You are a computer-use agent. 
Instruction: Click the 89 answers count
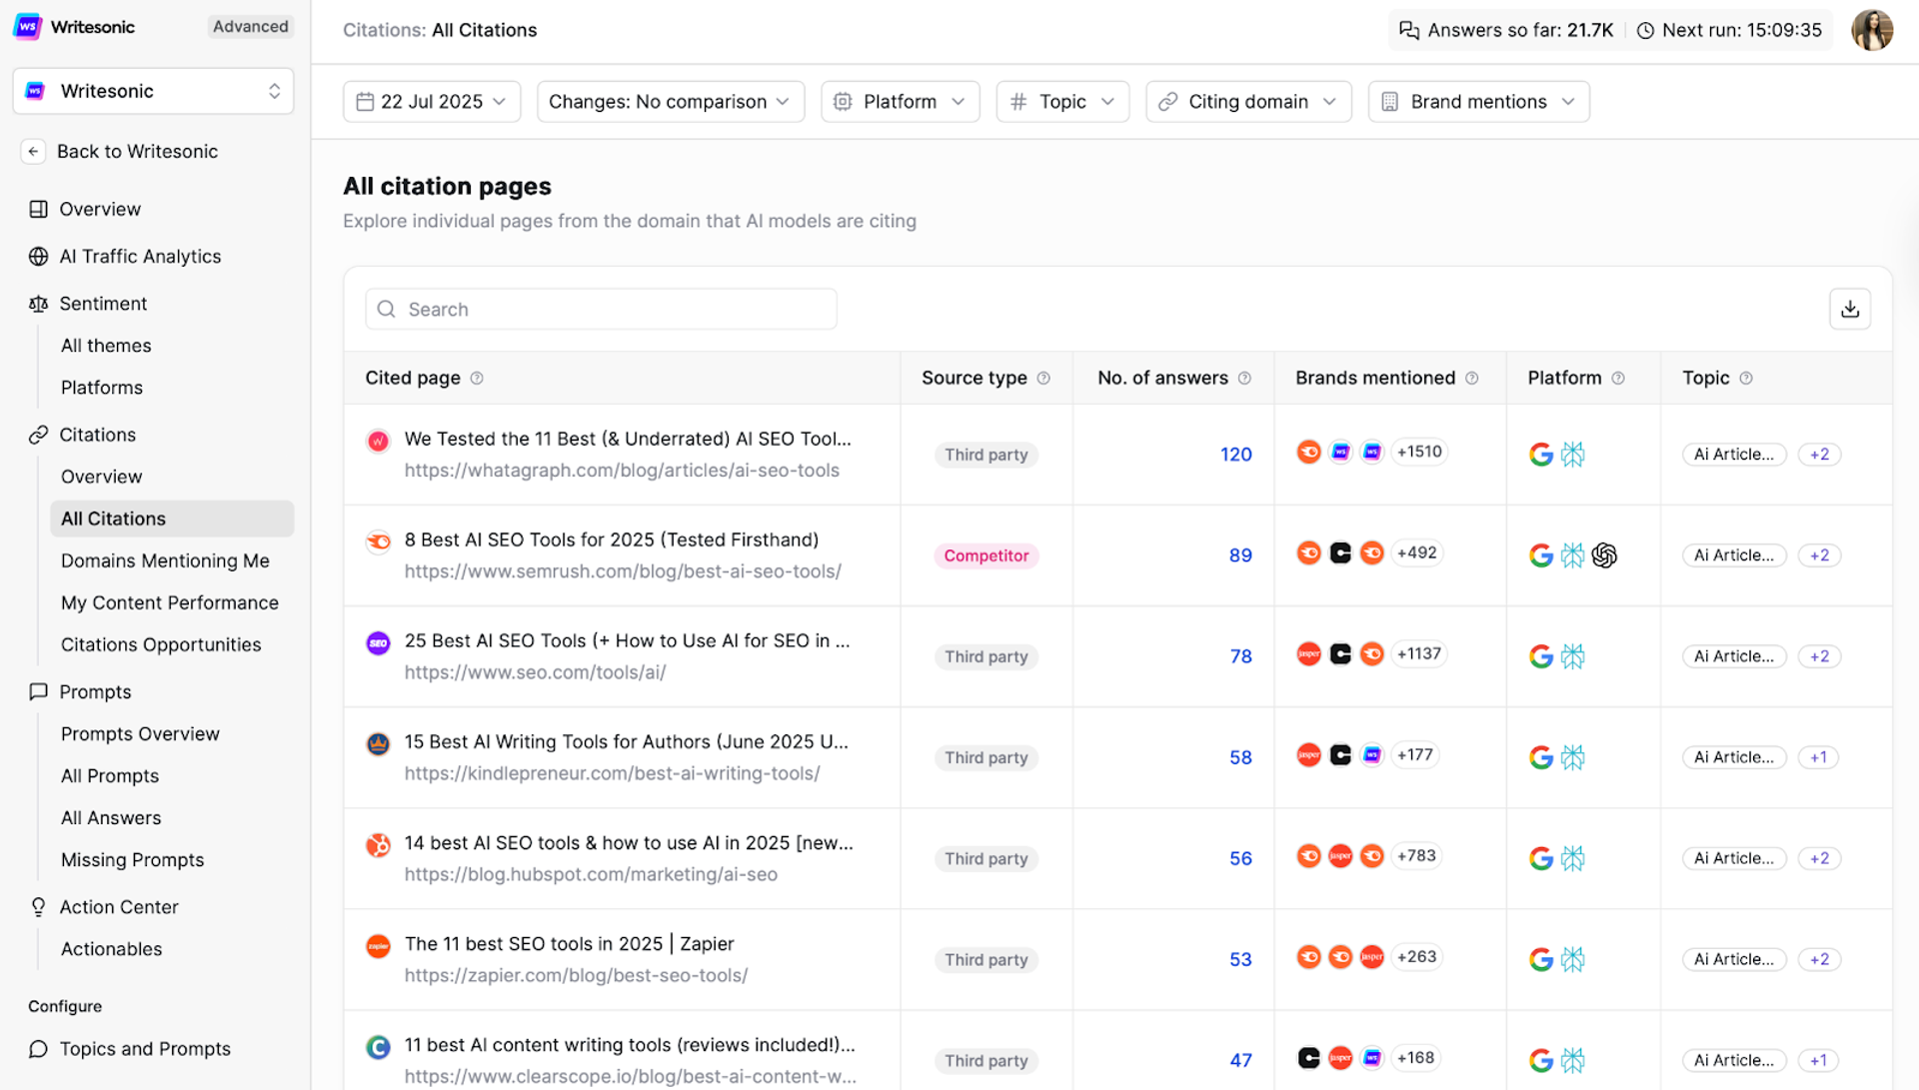(x=1240, y=555)
